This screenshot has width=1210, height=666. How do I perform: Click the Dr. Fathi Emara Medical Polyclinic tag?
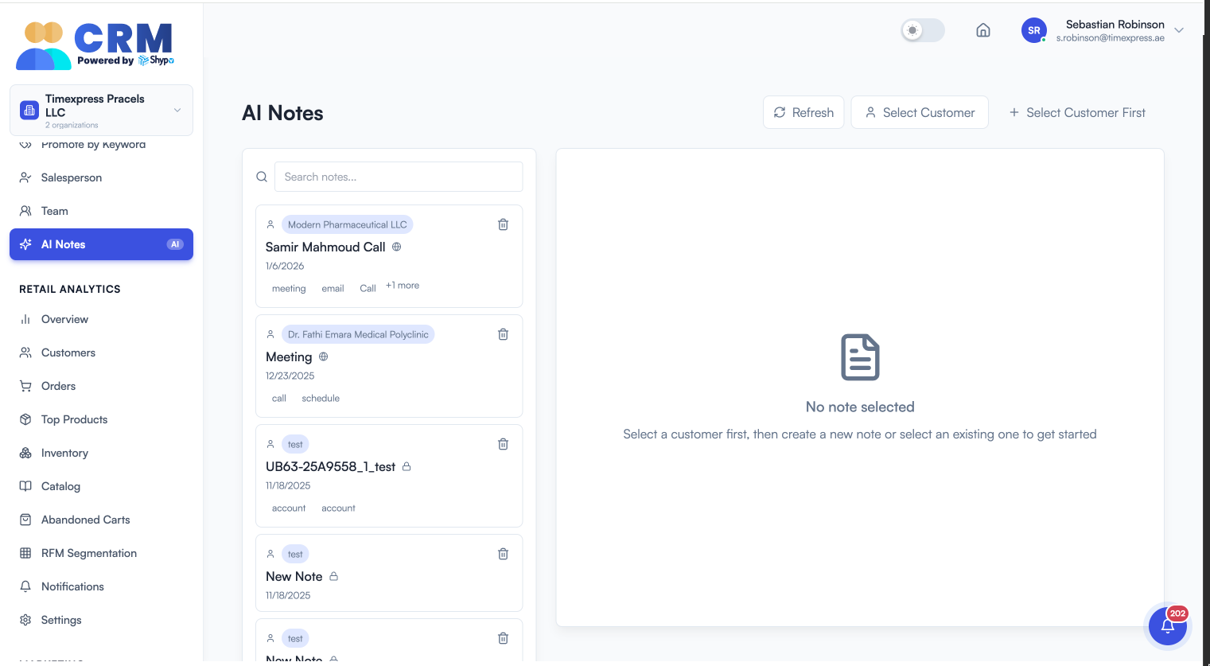tap(358, 334)
